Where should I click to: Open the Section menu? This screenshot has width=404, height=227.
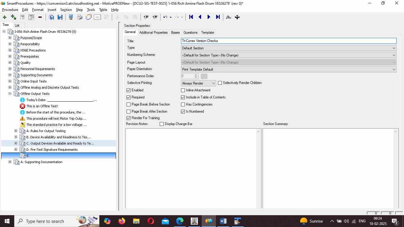click(x=66, y=10)
